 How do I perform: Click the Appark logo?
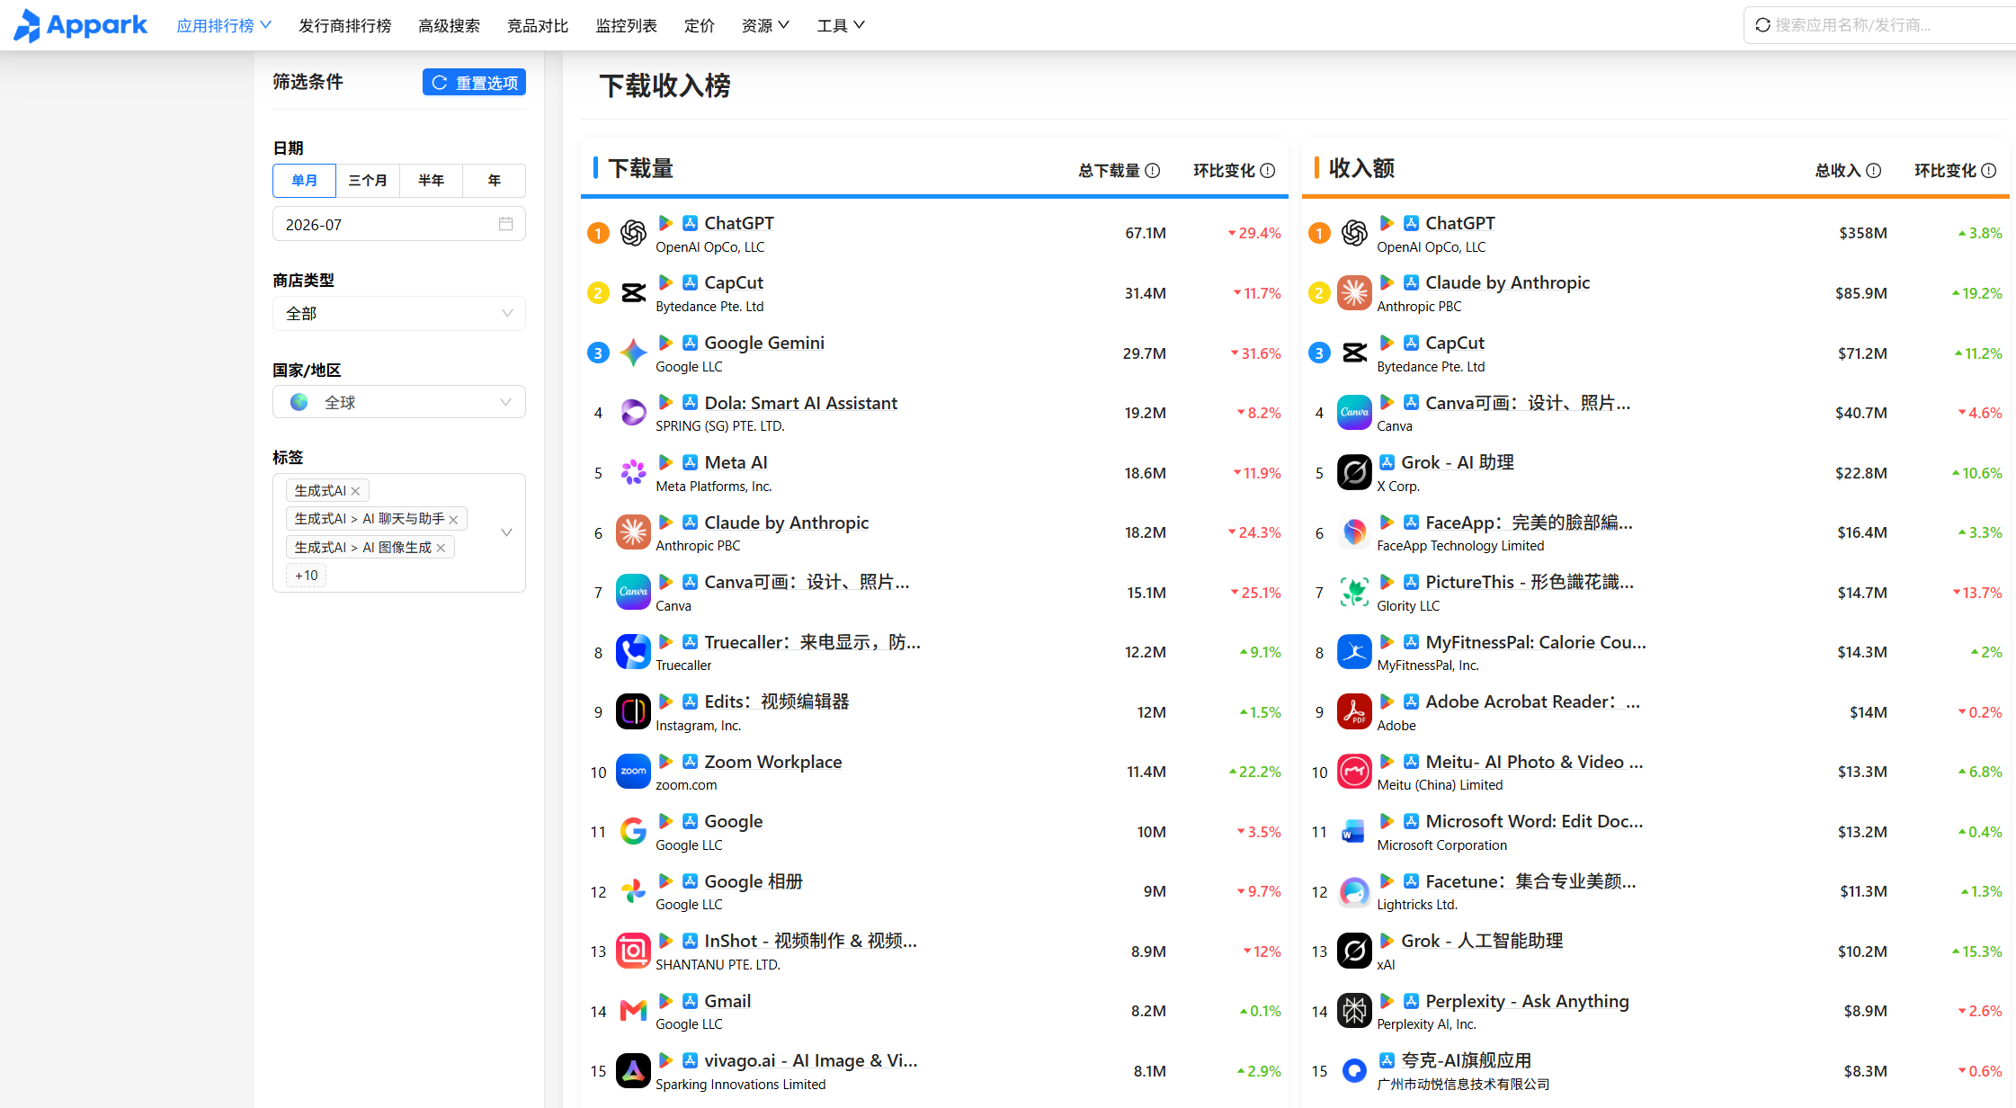pos(80,25)
